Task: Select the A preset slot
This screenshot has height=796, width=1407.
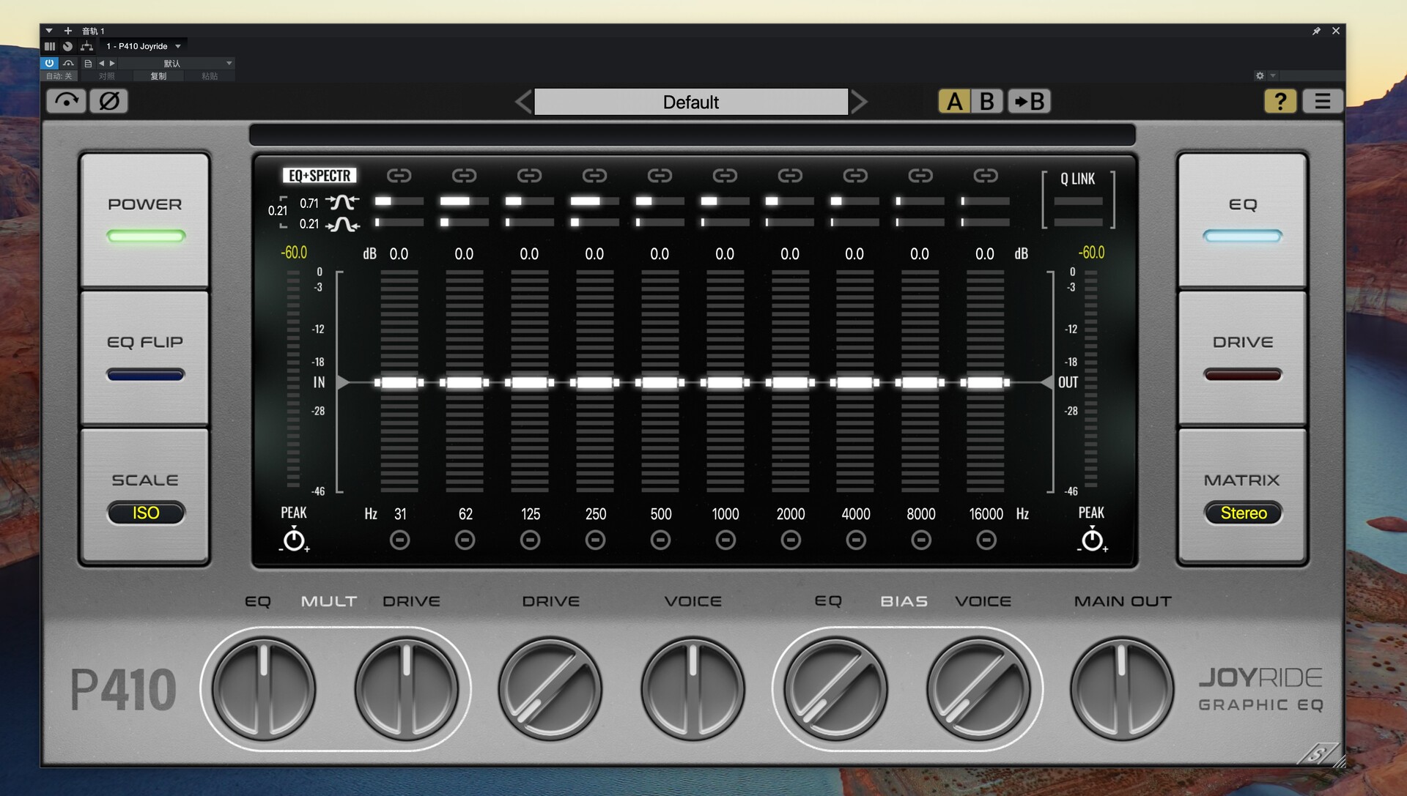Action: [x=954, y=101]
